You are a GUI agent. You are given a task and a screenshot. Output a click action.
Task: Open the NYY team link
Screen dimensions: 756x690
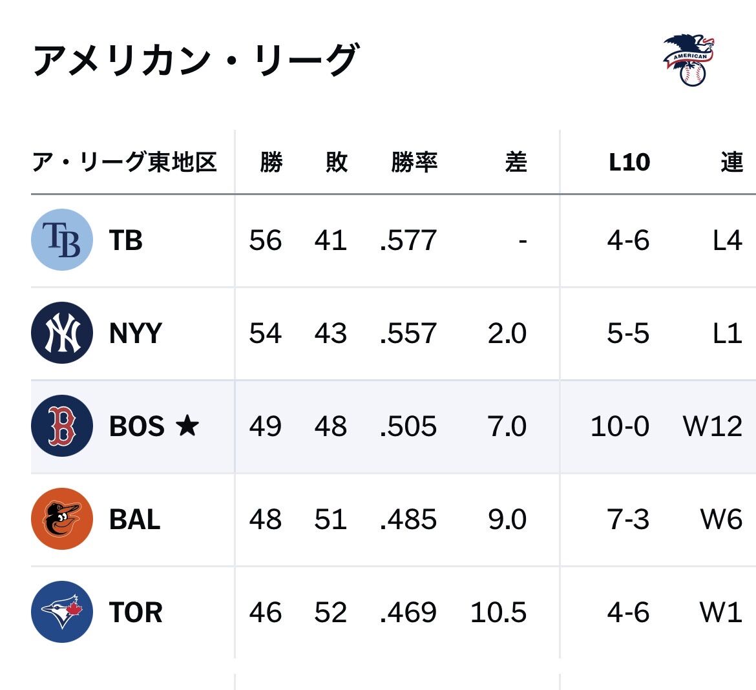click(x=136, y=333)
